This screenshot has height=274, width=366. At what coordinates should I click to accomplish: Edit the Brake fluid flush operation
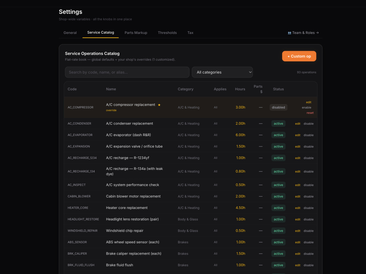[298, 265]
